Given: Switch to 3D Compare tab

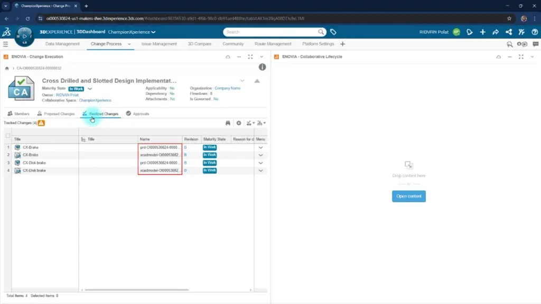Looking at the screenshot, I should point(199,44).
